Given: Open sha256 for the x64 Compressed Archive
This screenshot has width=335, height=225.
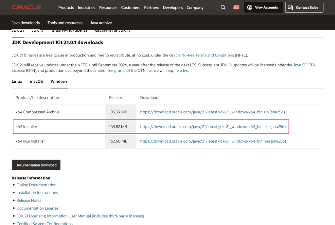Looking at the screenshot, I should click(277, 112).
